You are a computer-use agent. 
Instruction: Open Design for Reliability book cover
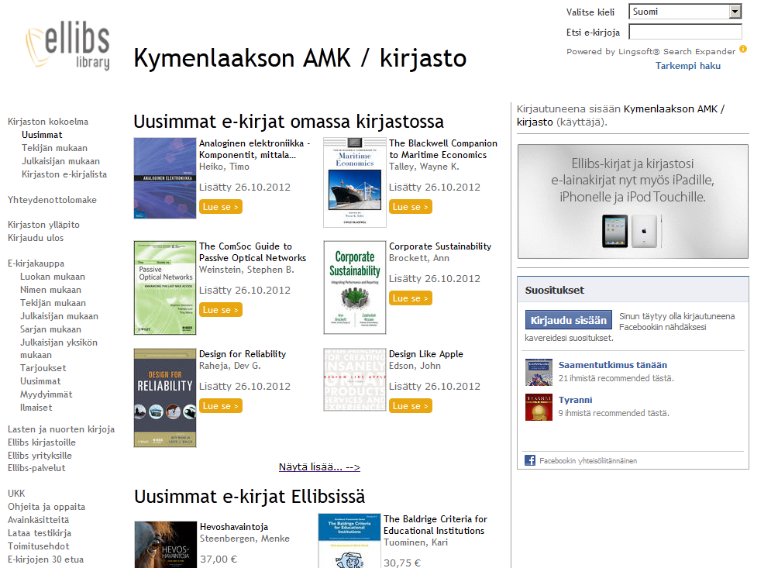point(165,398)
